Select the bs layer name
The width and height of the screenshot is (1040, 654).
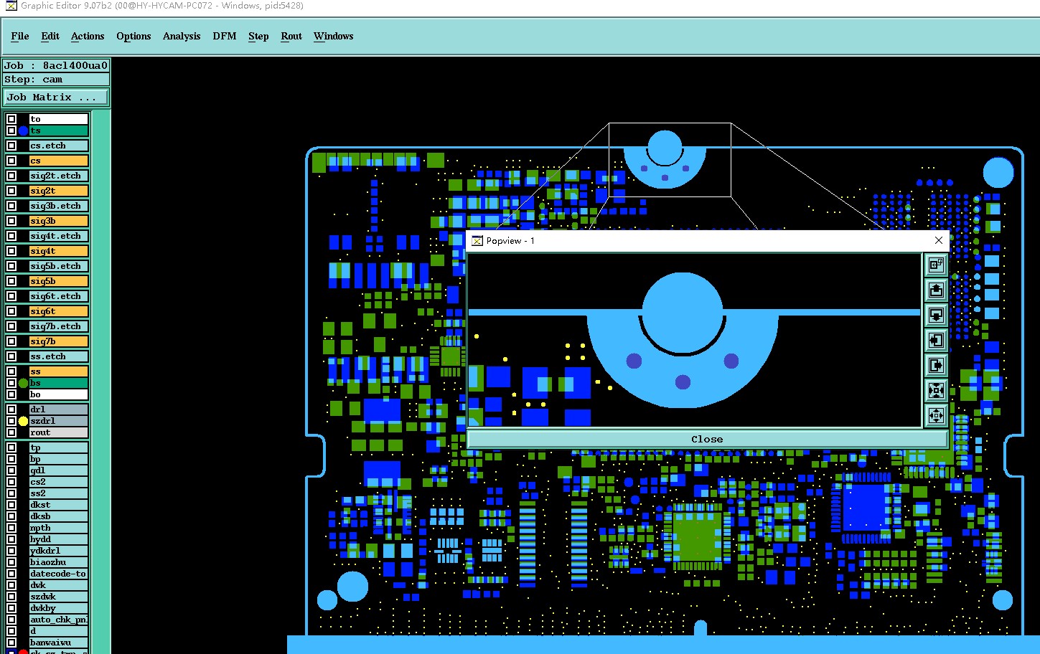click(59, 383)
